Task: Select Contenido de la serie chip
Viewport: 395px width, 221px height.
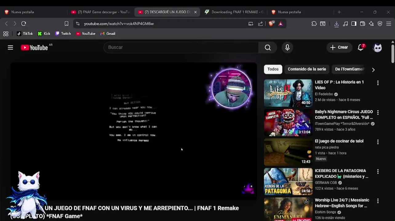Action: point(307,69)
